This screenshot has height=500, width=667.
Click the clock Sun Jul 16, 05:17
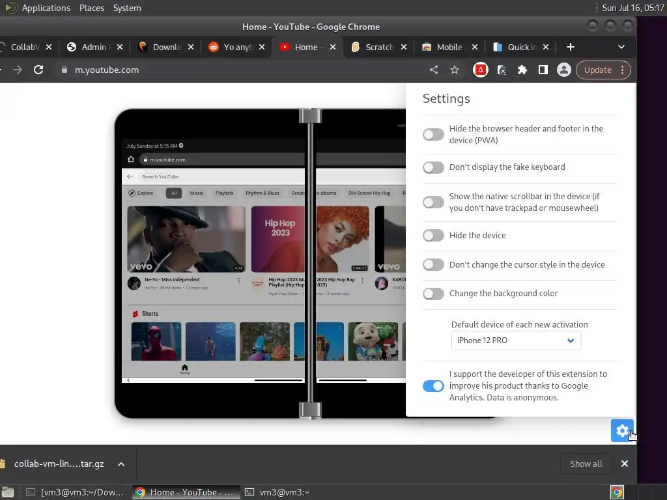(x=633, y=8)
